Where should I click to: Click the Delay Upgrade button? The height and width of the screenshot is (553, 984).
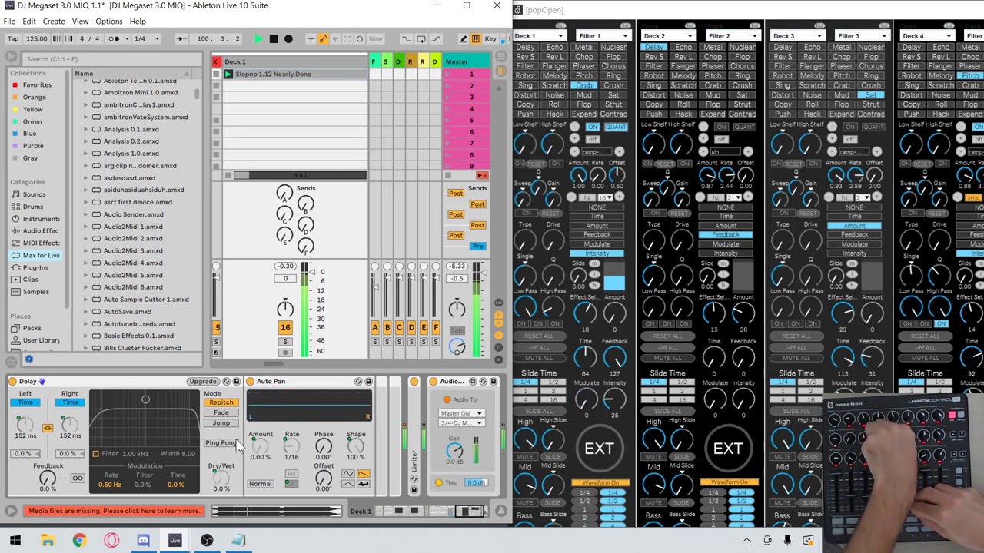click(203, 381)
